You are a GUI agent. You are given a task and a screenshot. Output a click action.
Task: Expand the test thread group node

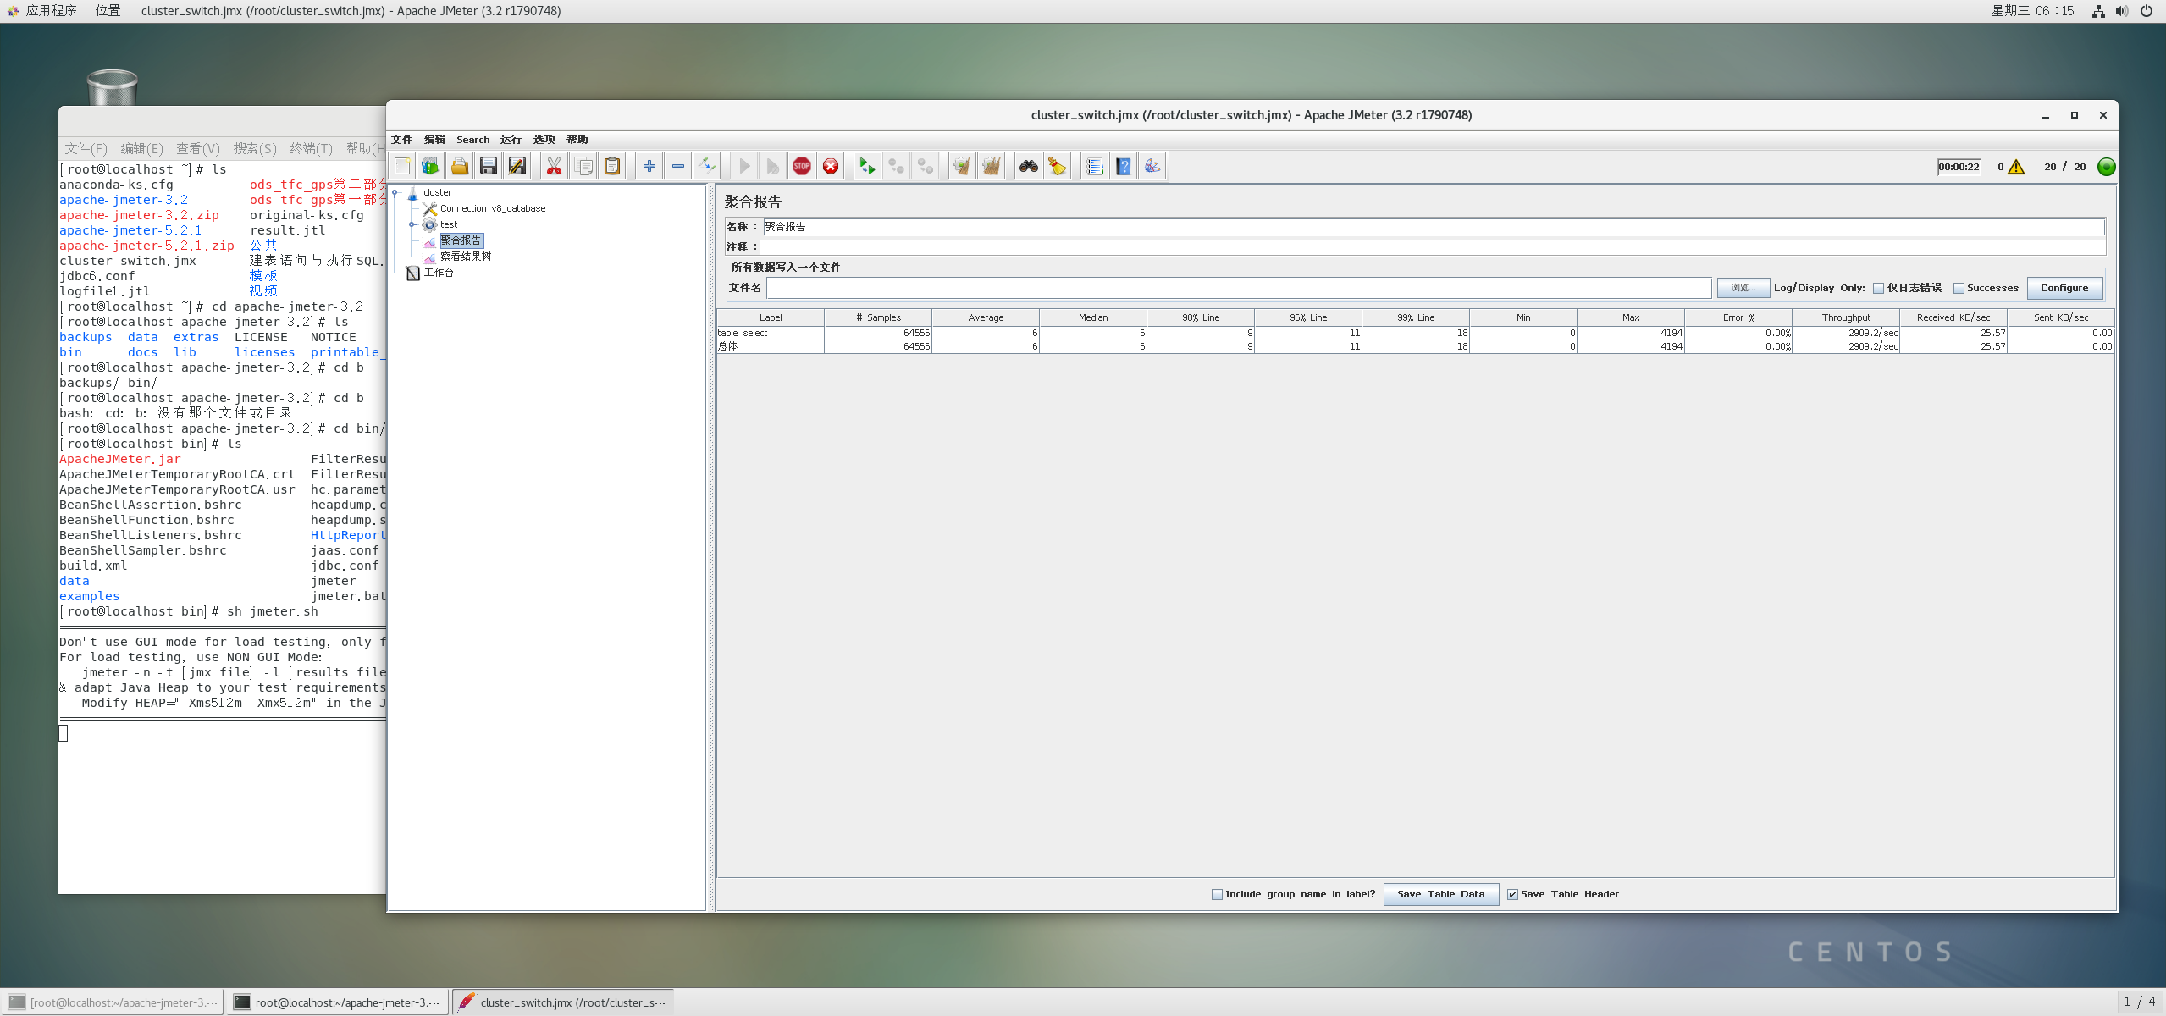(x=412, y=225)
